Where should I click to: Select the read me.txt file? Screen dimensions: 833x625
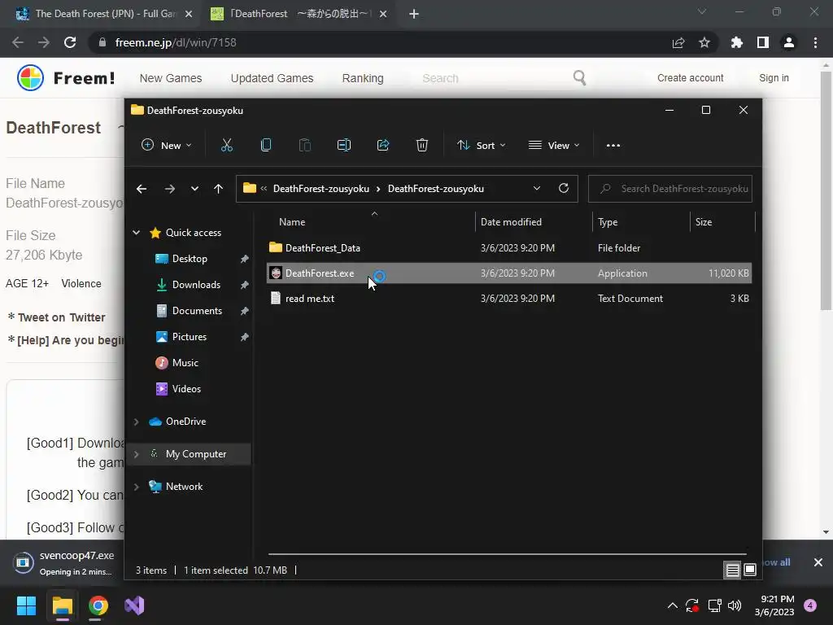[509, 298]
